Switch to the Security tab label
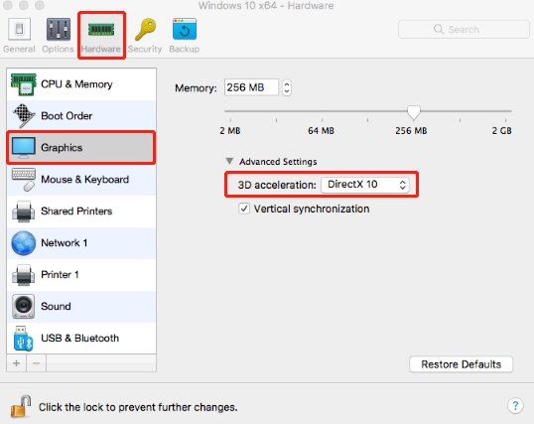Screen dimensions: 534x424 pyautogui.click(x=145, y=49)
